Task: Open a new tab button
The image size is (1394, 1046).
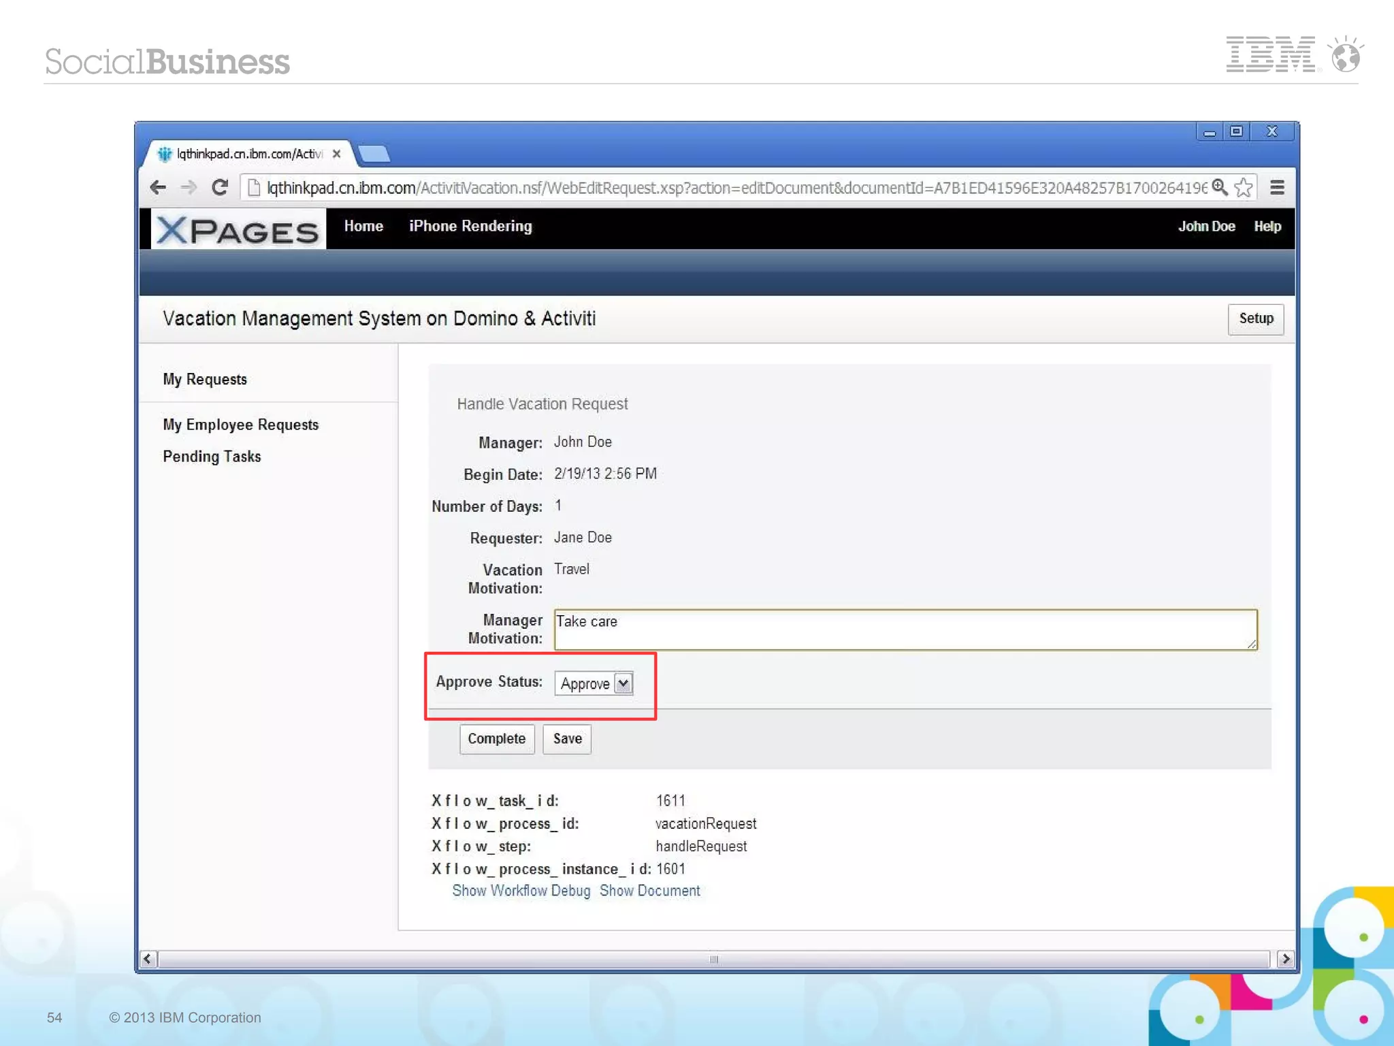Action: coord(374,154)
